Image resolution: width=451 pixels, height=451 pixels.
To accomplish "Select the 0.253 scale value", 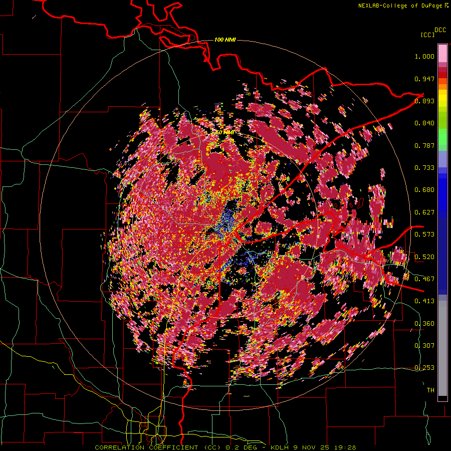I will coord(424,368).
